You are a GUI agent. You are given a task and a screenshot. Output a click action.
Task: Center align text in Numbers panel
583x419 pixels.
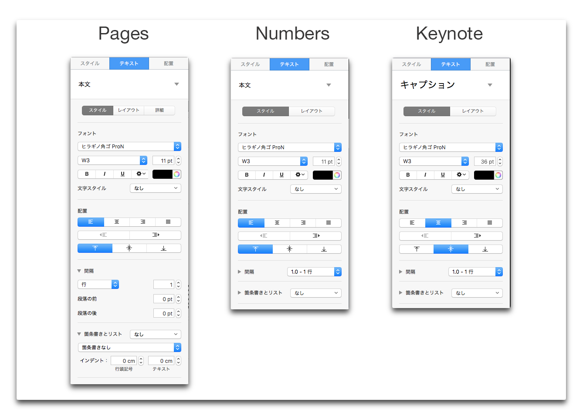click(x=277, y=223)
